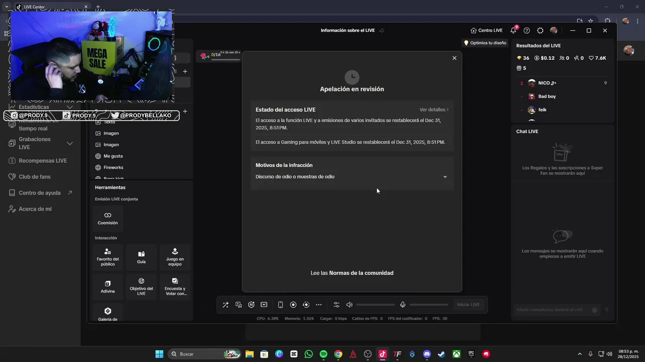The image size is (645, 362).
Task: Open Centro LIVE
Action: click(486, 30)
